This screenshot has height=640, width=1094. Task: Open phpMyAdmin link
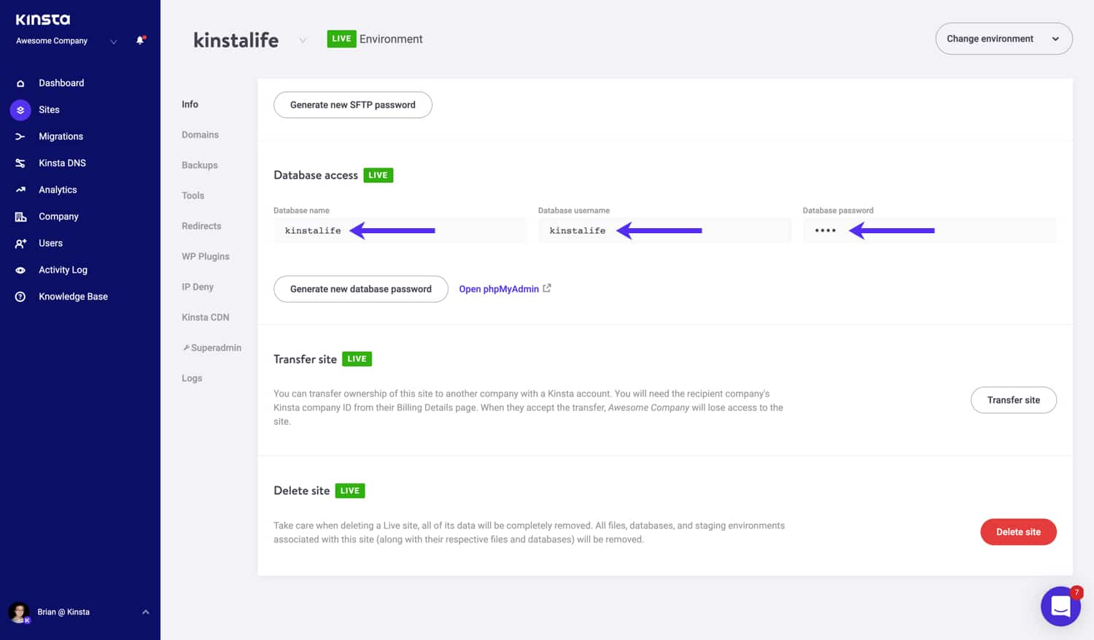(499, 289)
